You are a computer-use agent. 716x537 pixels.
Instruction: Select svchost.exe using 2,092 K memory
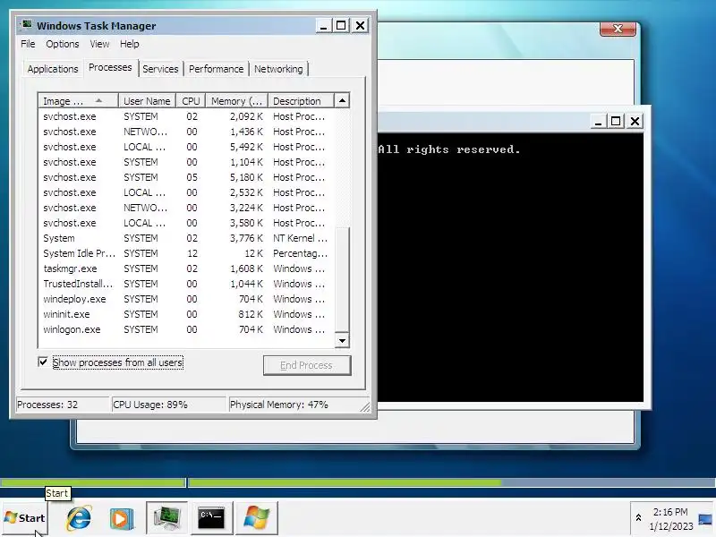click(186, 116)
